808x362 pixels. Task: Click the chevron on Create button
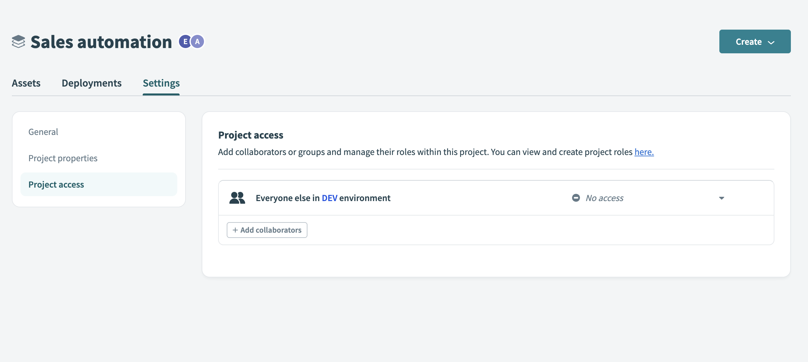(771, 42)
